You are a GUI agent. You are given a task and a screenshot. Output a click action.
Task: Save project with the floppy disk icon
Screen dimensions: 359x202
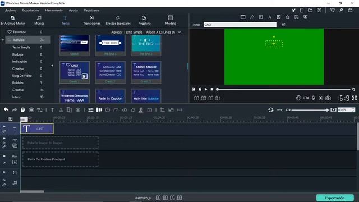(319, 10)
